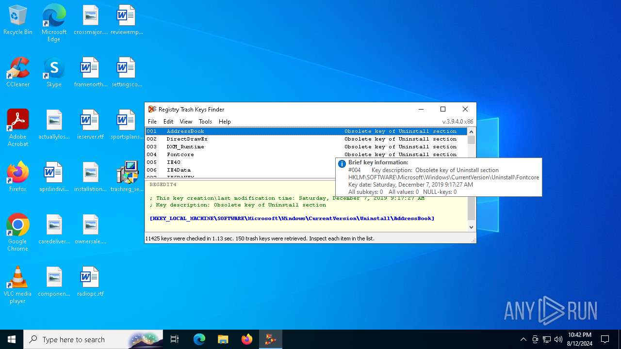This screenshot has height=349, width=621.
Task: Click the status bar trash keys summary
Action: 260,238
